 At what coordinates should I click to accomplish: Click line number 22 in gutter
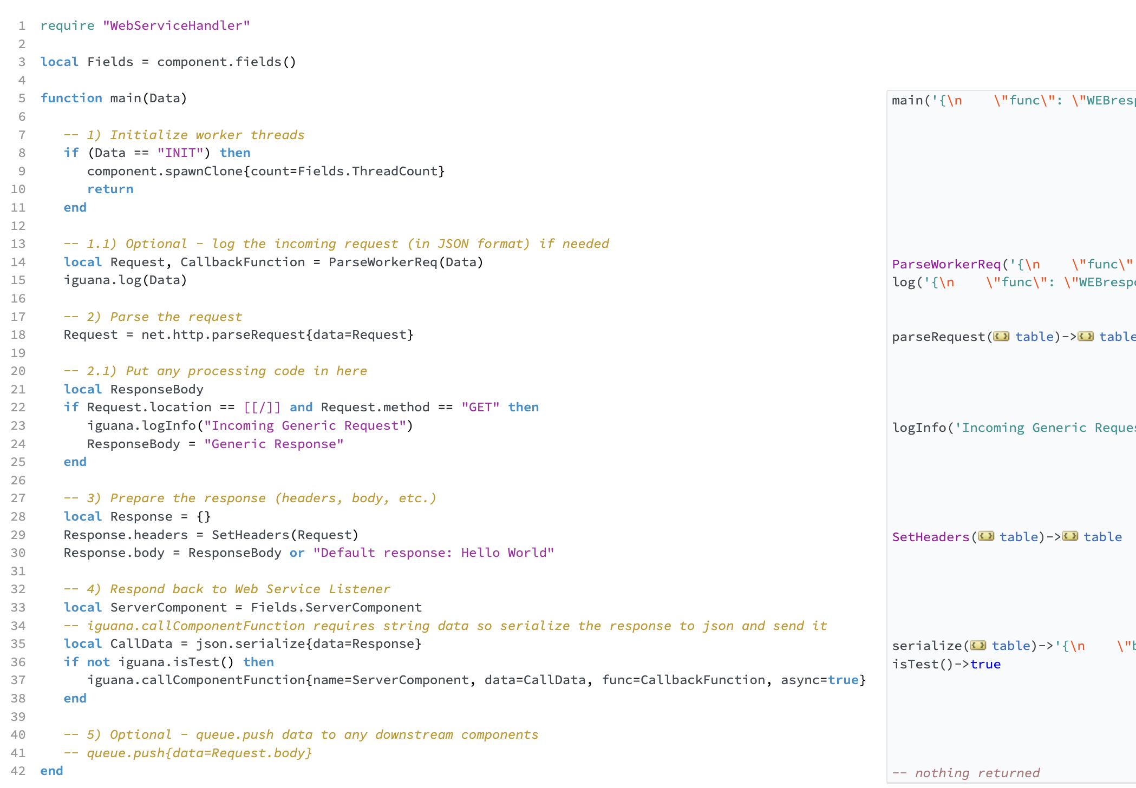pyautogui.click(x=18, y=408)
